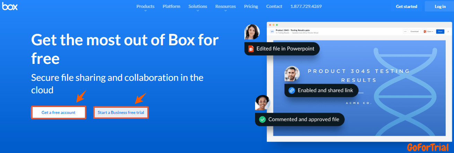Click the PowerPoint icon in the edited-file badge
This screenshot has width=454, height=153.
click(251, 49)
